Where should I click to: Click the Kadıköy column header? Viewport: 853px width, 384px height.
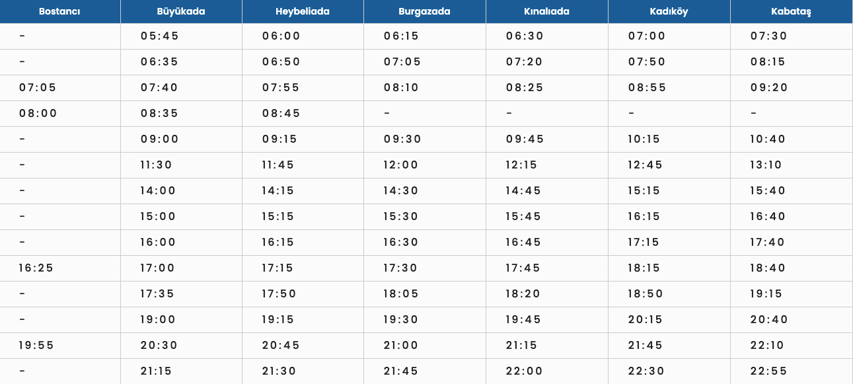coord(669,11)
